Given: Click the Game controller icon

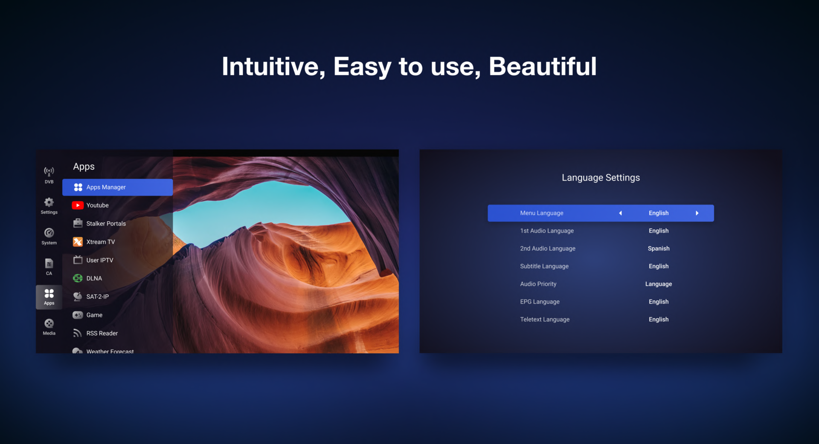Looking at the screenshot, I should click(78, 315).
